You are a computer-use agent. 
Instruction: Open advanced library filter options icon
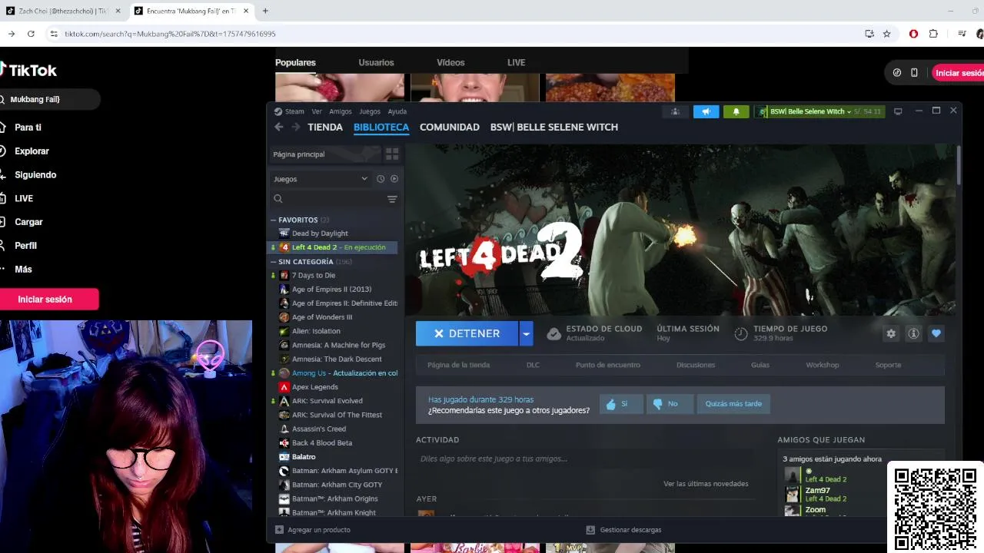[392, 199]
